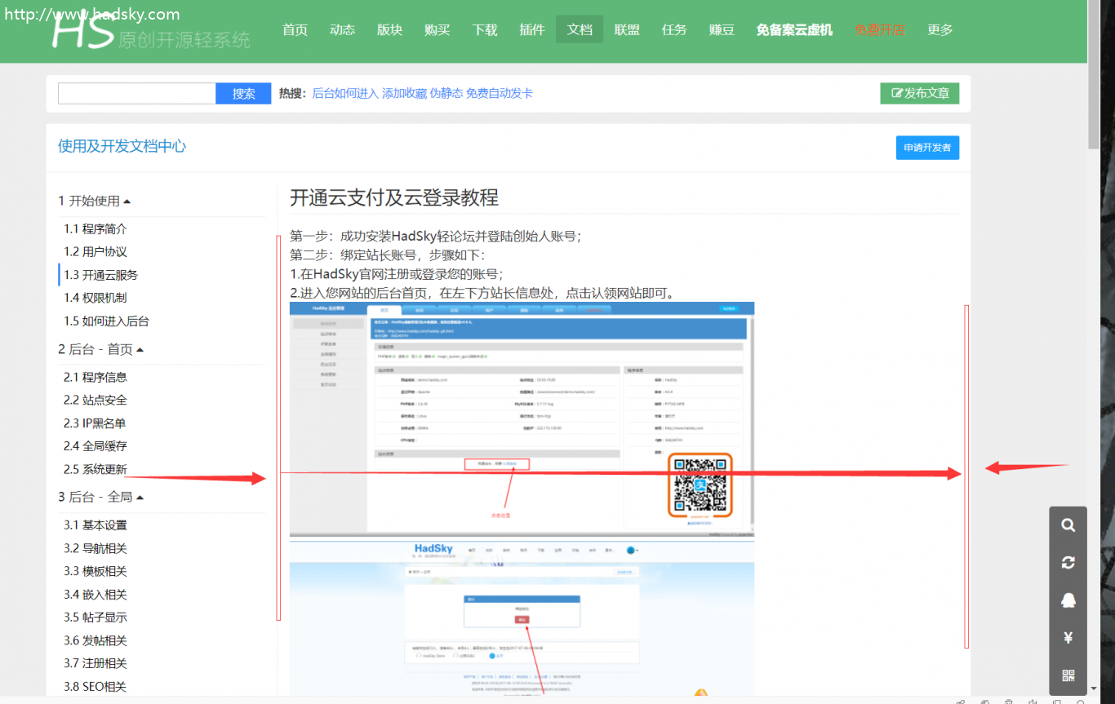The image size is (1115, 704).
Task: Click the 搜索 button
Action: tap(243, 93)
